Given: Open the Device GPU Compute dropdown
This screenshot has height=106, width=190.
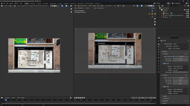Looking at the screenshot, I should tap(181, 49).
